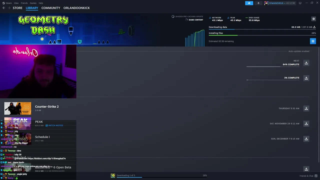
Task: Open the PEAK game title
Action: click(39, 122)
